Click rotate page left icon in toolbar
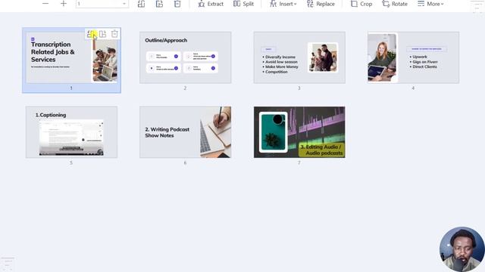485x272 pixels. tap(142, 4)
